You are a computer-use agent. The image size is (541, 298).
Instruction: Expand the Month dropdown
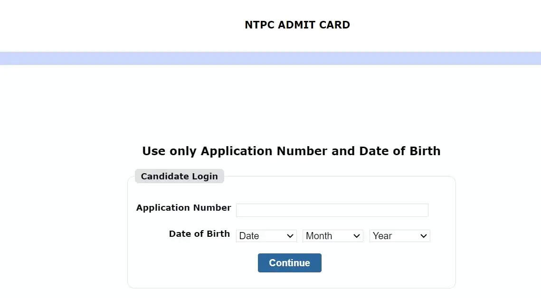[x=332, y=236]
